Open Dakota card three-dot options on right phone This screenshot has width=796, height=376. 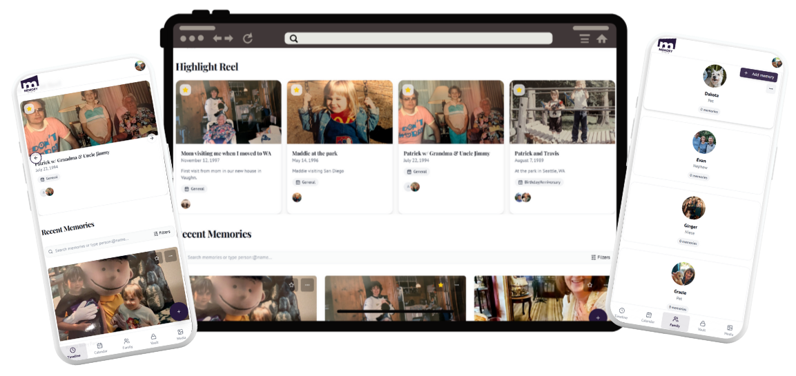tap(770, 88)
